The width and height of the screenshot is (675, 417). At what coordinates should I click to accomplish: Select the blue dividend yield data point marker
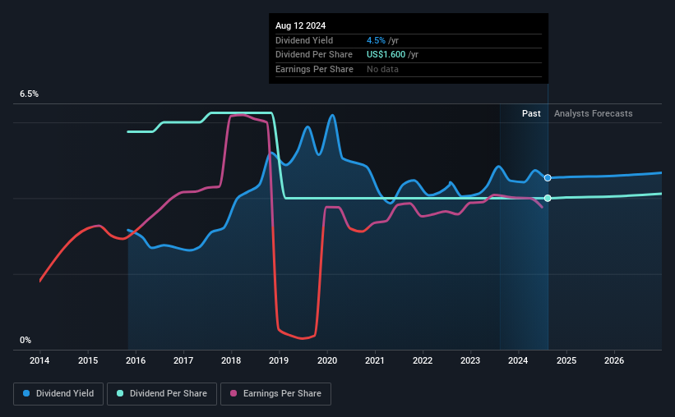(x=548, y=178)
